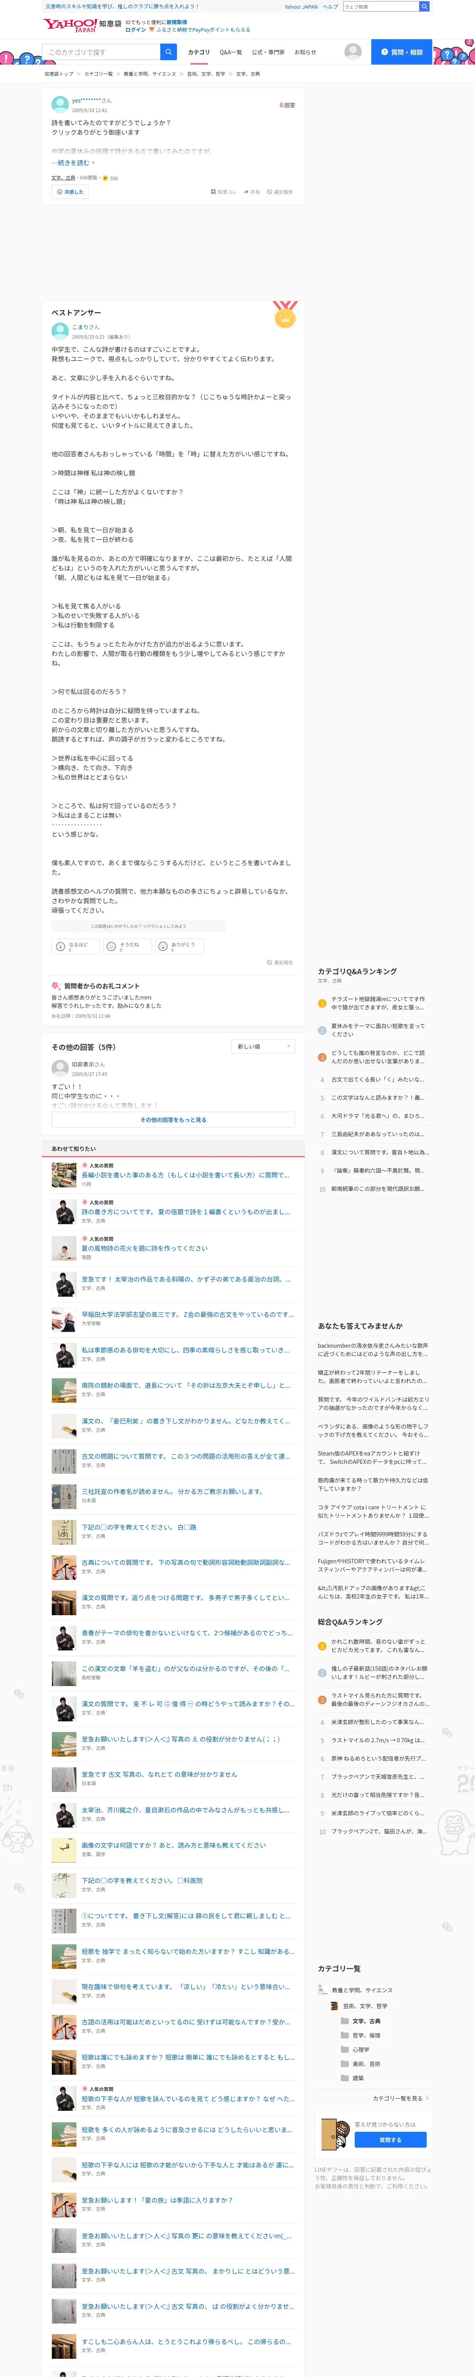Click the questioner's avatar yes********
Image resolution: width=475 pixels, height=2377 pixels.
[60, 104]
